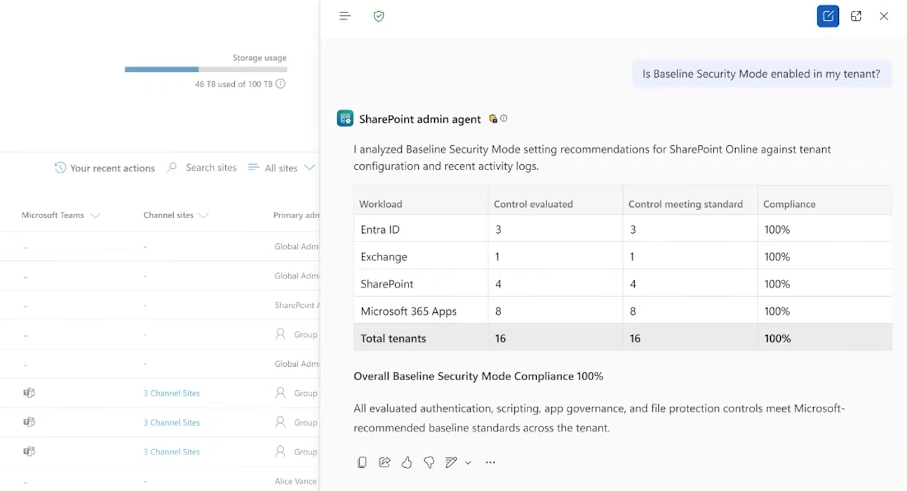The width and height of the screenshot is (907, 491).
Task: Start a new chat with compose icon
Action: pyautogui.click(x=828, y=16)
